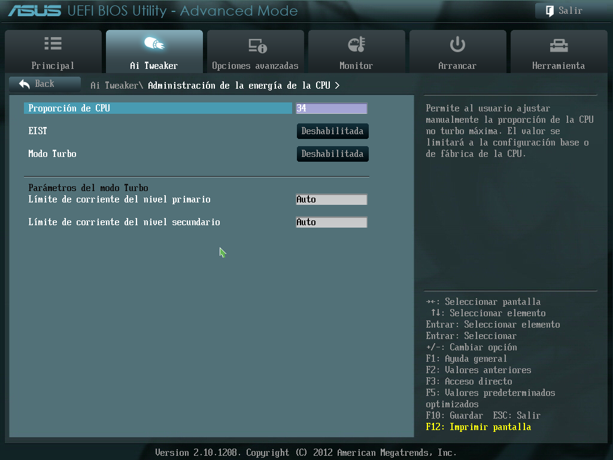Image resolution: width=613 pixels, height=460 pixels.
Task: Select the Herramienta tab
Action: (559, 52)
